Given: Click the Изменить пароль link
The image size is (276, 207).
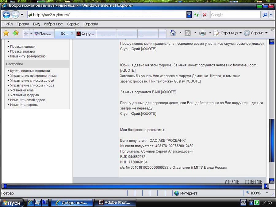Looking at the screenshot, I should click(x=24, y=105).
